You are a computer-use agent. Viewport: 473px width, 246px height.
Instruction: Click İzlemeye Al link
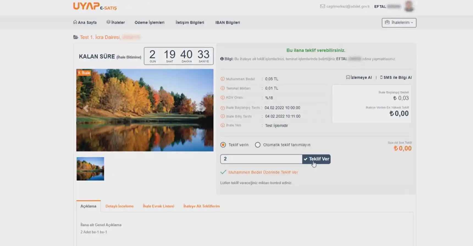click(x=359, y=78)
